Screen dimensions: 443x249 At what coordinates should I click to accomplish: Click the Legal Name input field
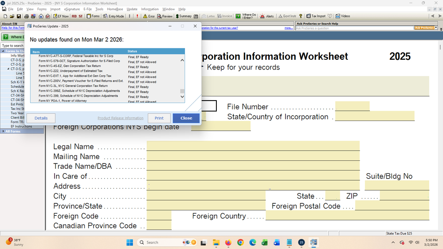[x=253, y=146]
